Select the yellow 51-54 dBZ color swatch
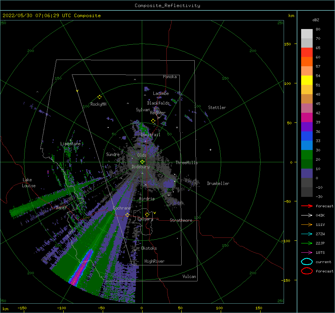The image size is (335, 313). click(307, 80)
